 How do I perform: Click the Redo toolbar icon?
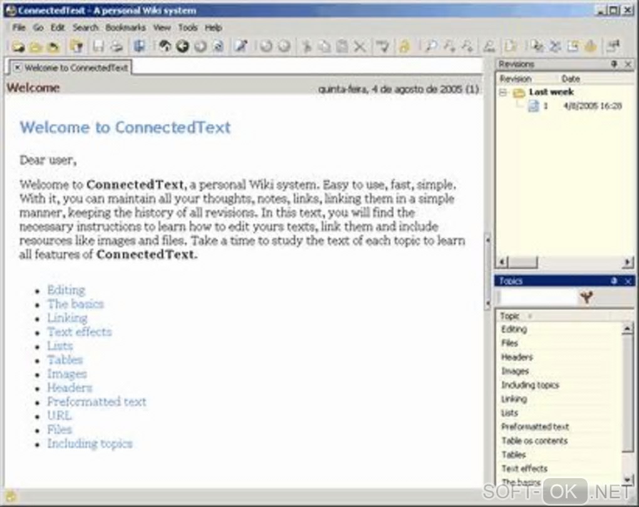pyautogui.click(x=284, y=46)
